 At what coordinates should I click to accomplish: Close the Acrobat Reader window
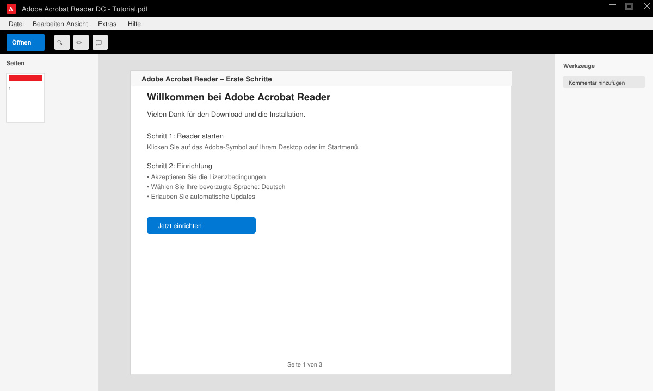pos(646,7)
